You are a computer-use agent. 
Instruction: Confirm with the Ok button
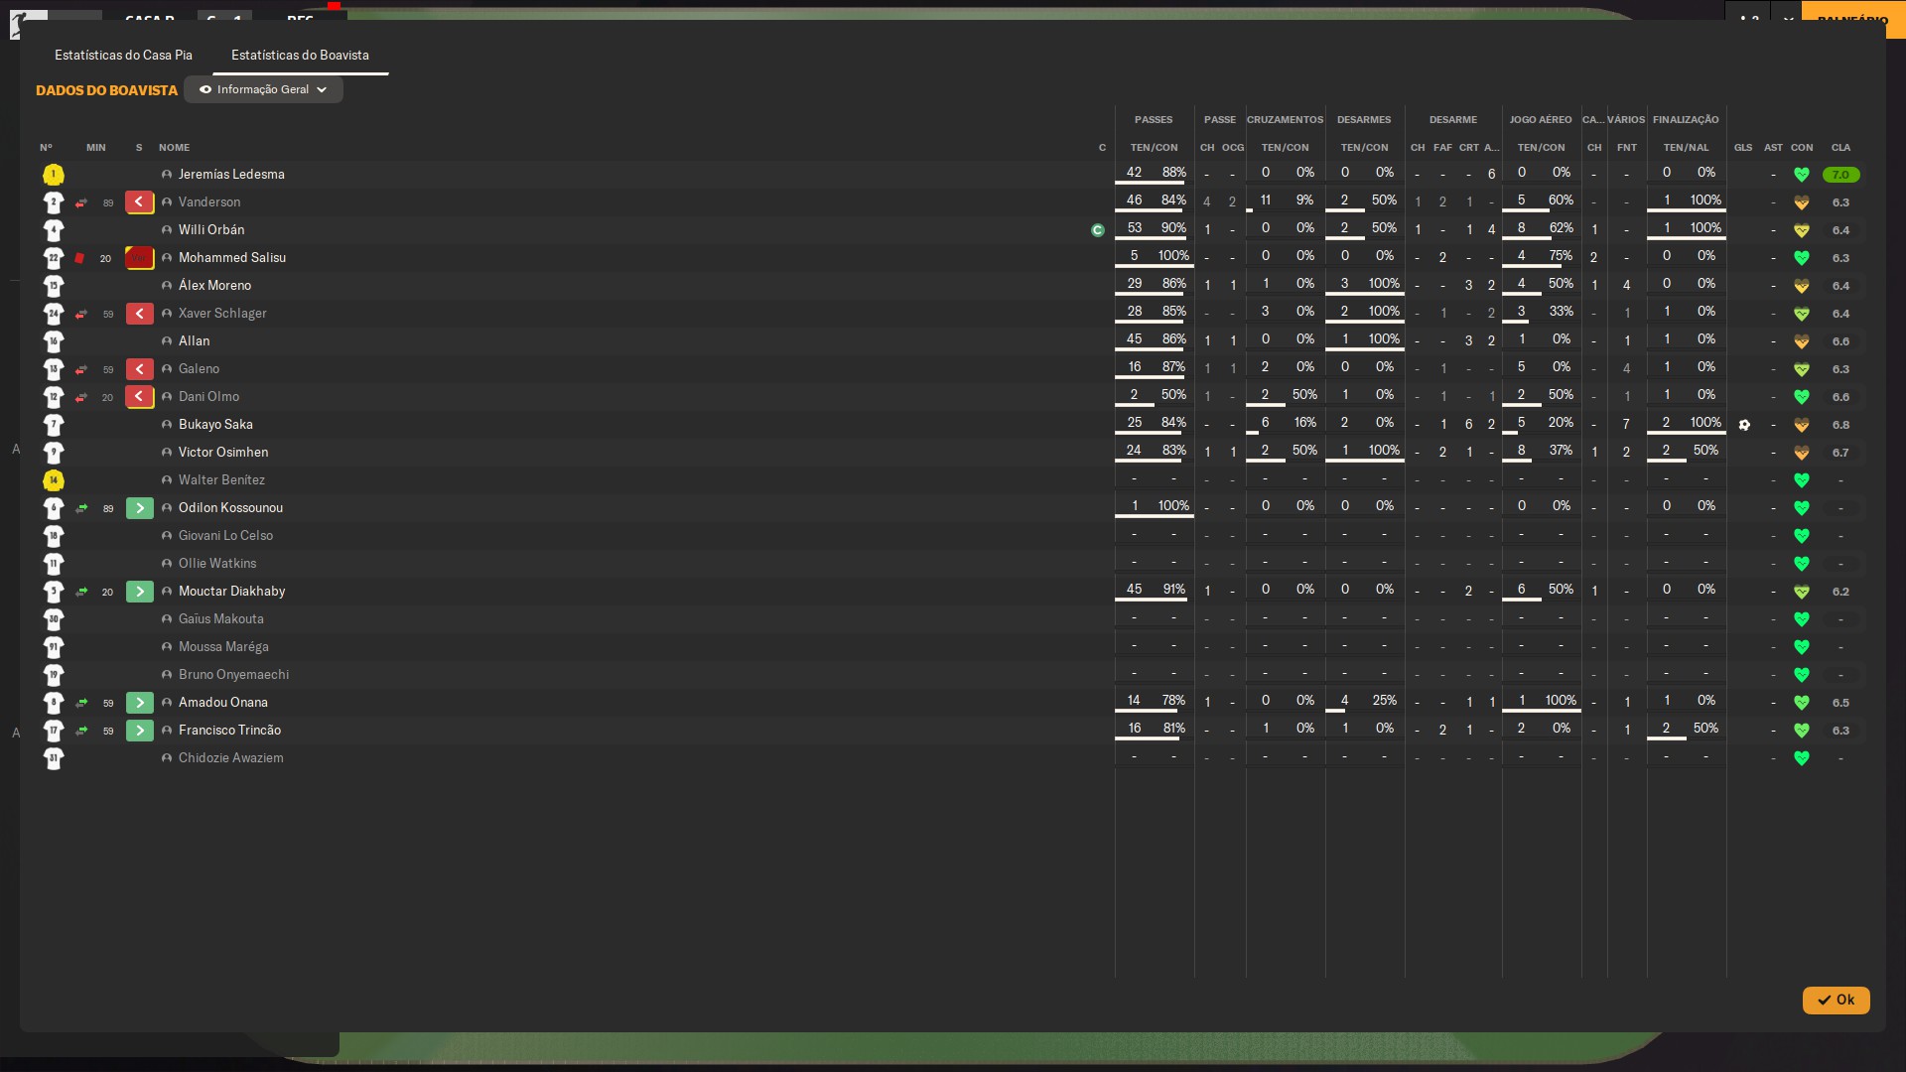[1836, 1000]
